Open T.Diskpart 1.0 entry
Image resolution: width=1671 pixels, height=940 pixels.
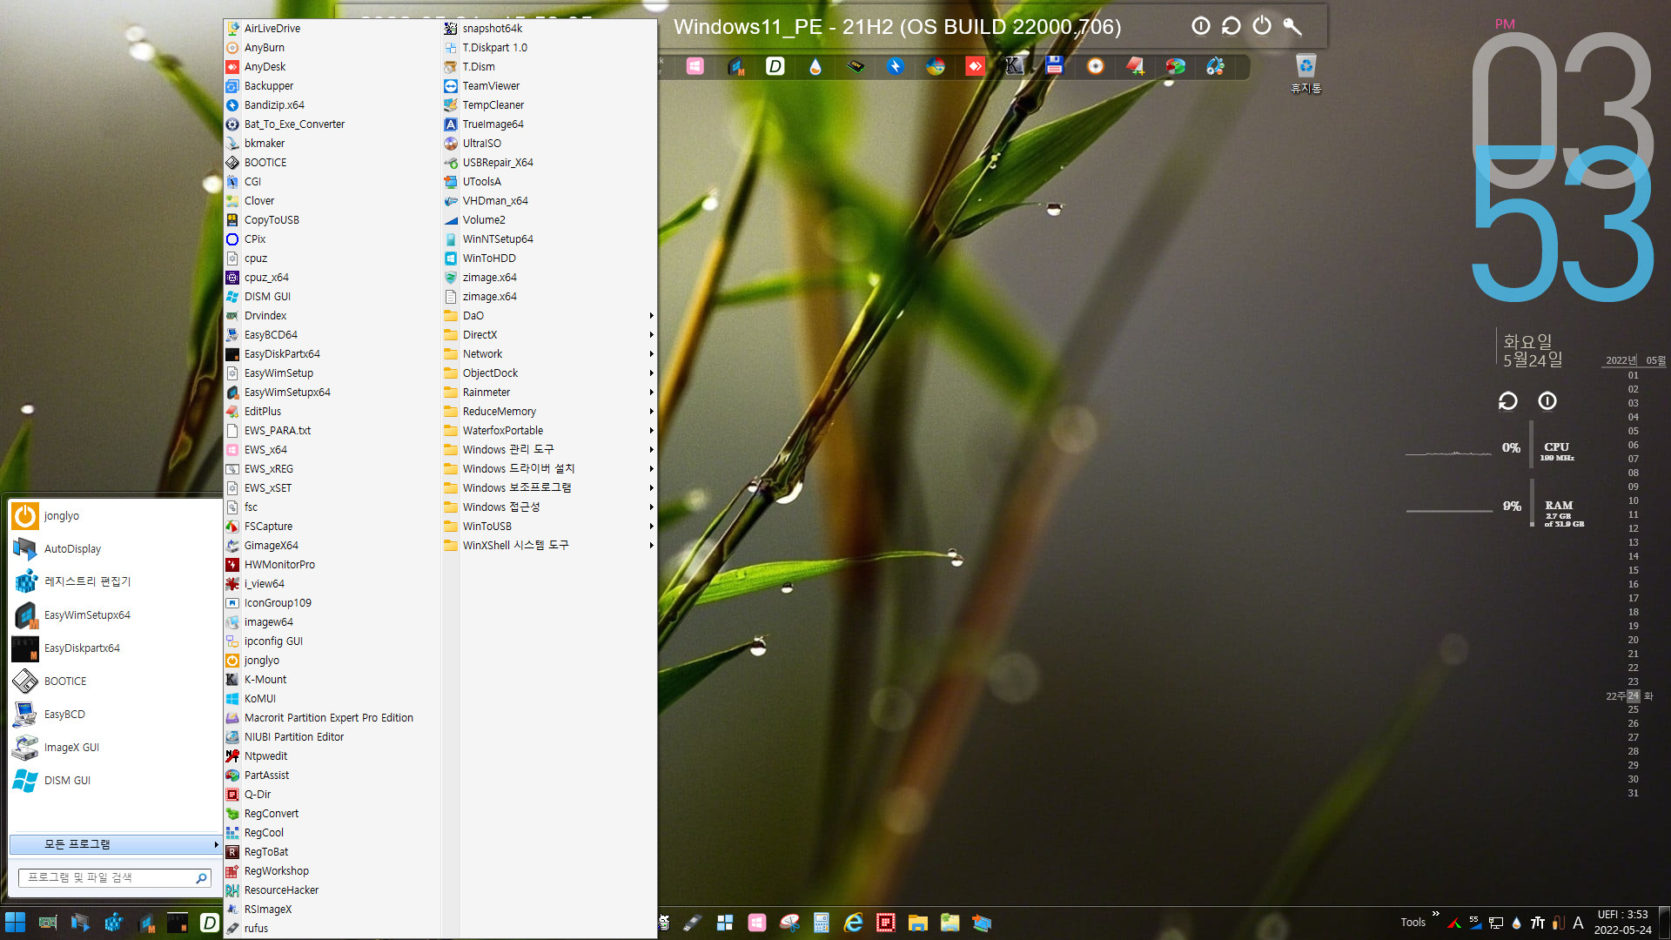tap(549, 48)
